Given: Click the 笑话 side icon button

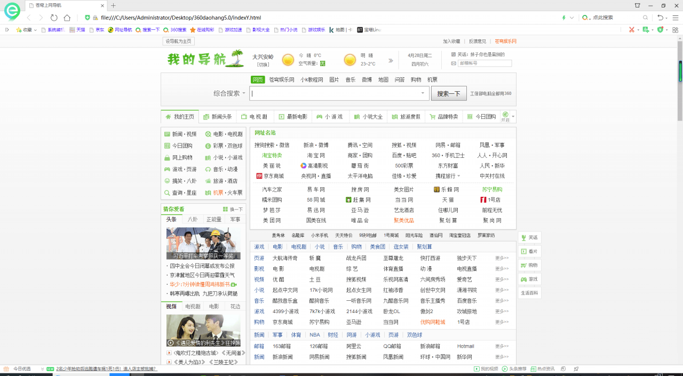Looking at the screenshot, I should (529, 237).
